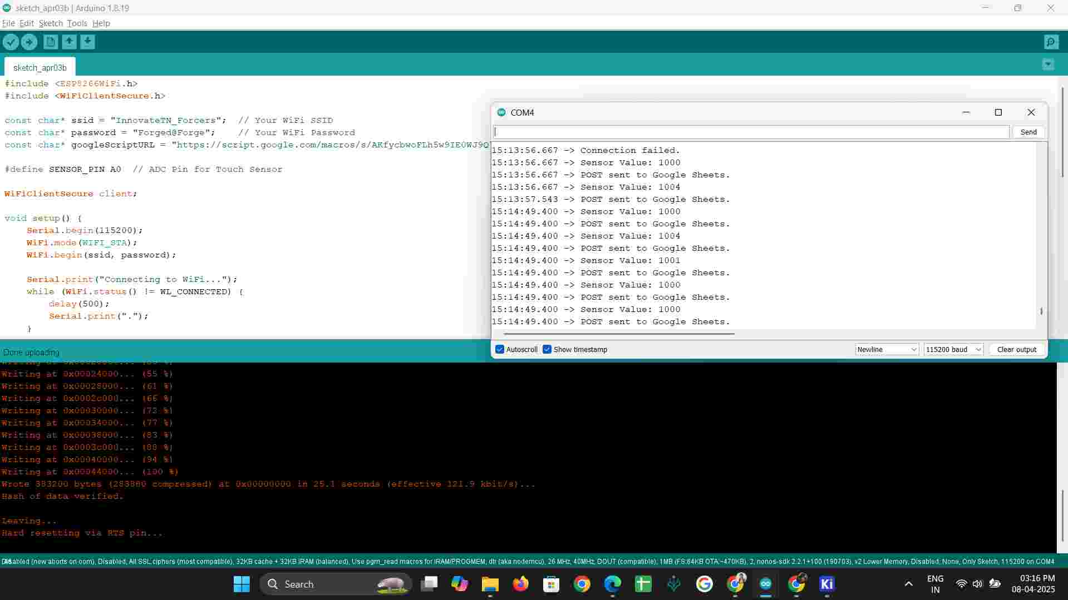Open the Wi-Fi network tray icon
This screenshot has width=1068, height=600.
(x=961, y=584)
